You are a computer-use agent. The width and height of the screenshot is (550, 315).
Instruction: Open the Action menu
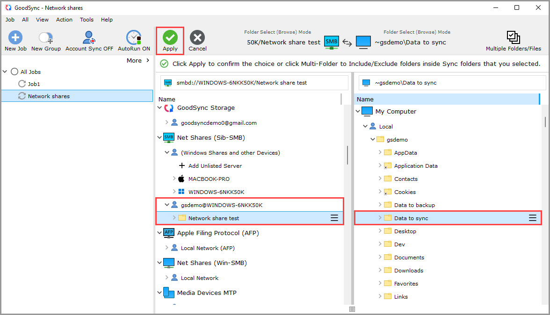click(64, 20)
